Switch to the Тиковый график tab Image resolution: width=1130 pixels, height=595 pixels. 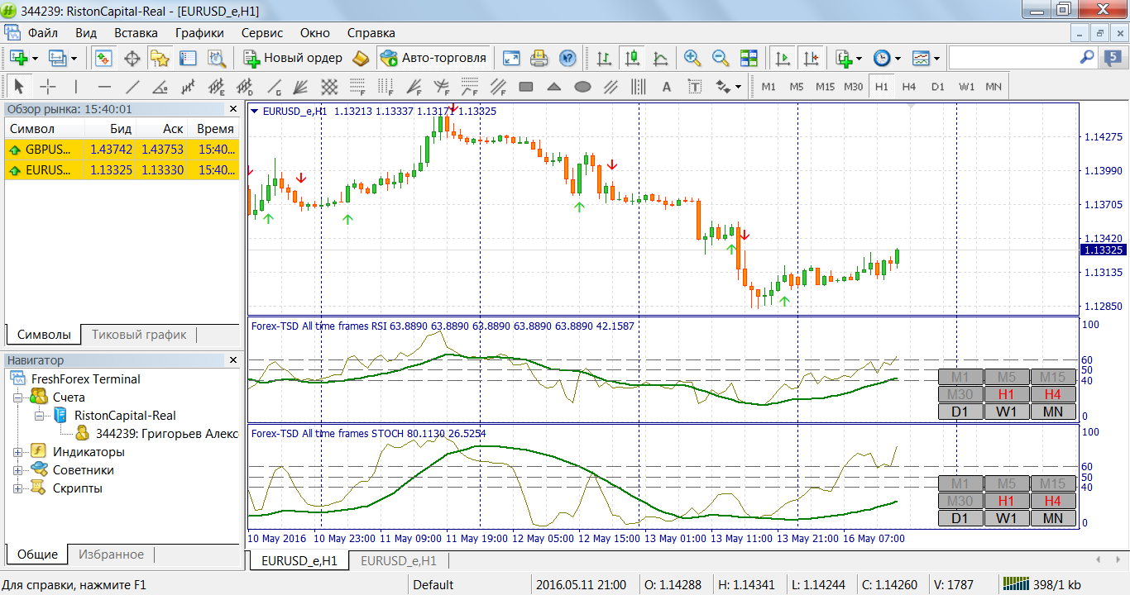(139, 335)
